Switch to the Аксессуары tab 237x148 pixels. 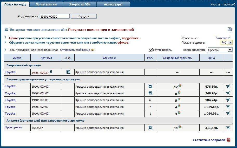pyautogui.click(x=113, y=4)
